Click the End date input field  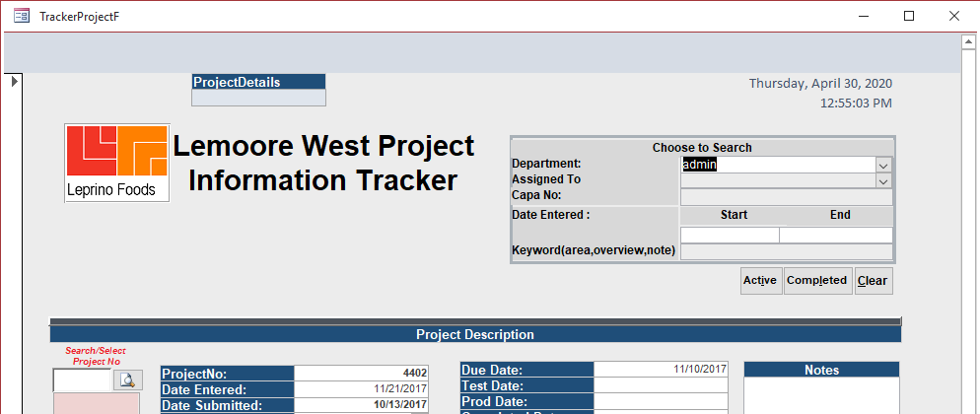[836, 235]
